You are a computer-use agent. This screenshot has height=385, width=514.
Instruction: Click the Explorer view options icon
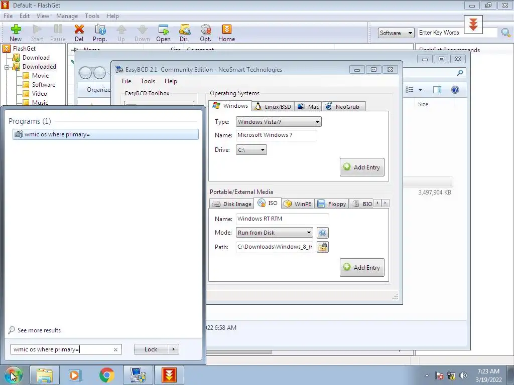coord(410,90)
